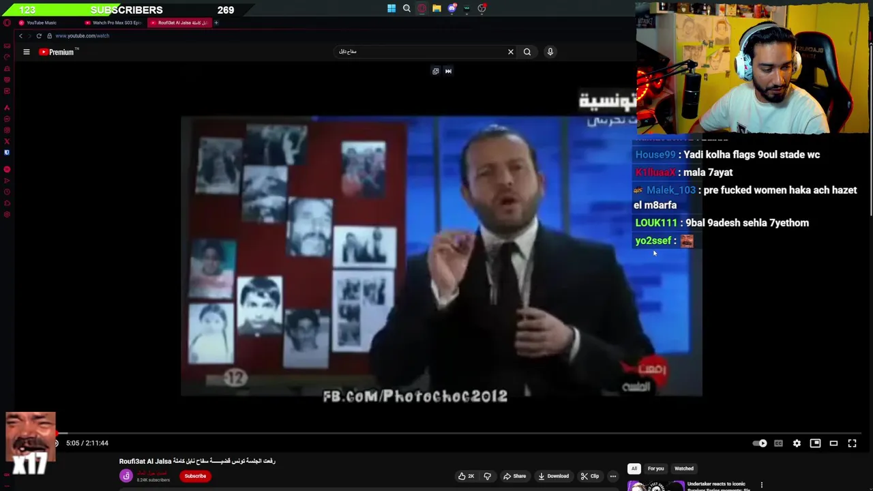Screen dimensions: 873x491
Task: Skip to next video above the player
Action: click(448, 71)
